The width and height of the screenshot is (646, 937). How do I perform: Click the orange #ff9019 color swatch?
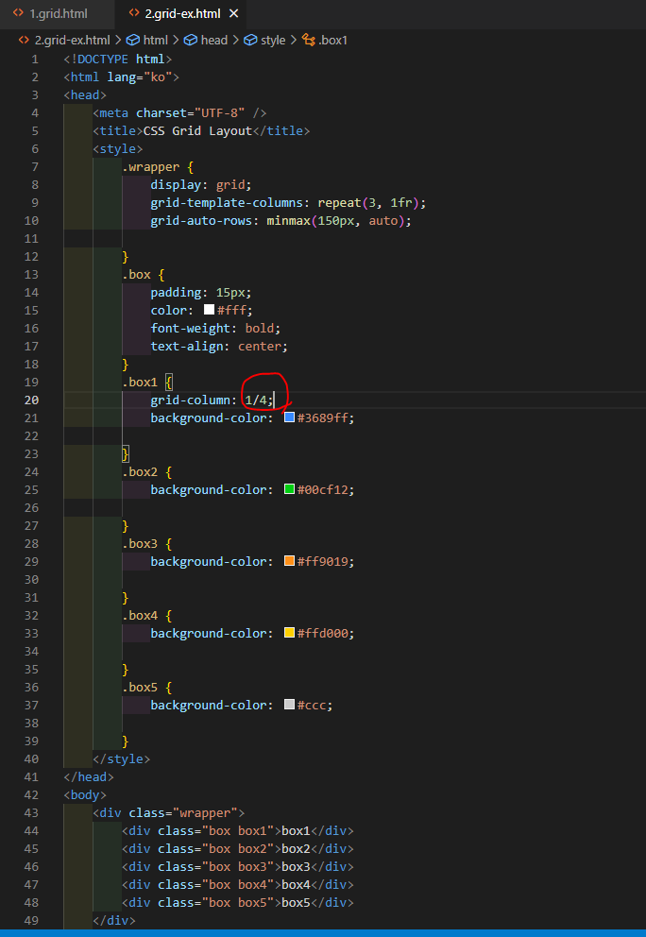tap(289, 560)
